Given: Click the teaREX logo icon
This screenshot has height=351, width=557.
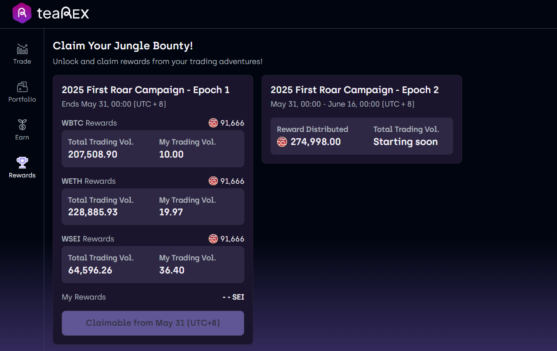Looking at the screenshot, I should point(22,13).
